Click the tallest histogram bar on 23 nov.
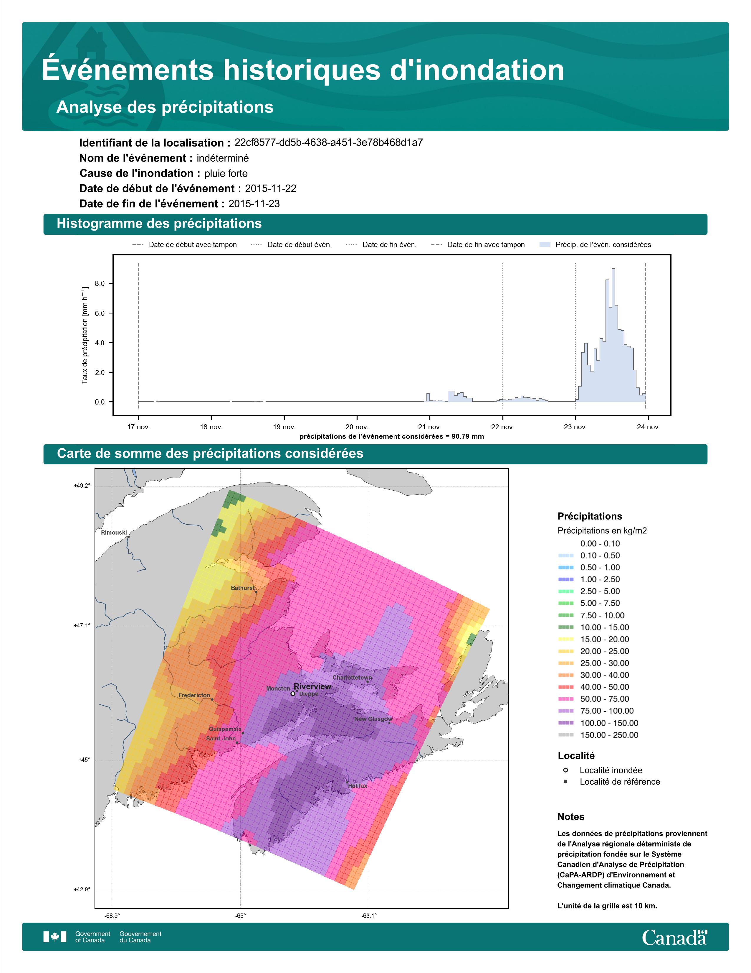 point(613,335)
